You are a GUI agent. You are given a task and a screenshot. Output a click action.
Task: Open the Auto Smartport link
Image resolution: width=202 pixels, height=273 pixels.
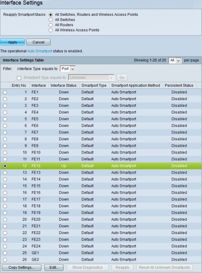(40, 51)
